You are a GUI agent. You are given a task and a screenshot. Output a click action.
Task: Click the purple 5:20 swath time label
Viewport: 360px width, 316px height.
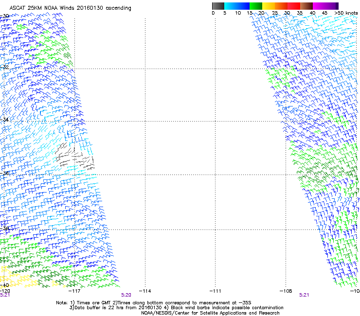point(126,295)
